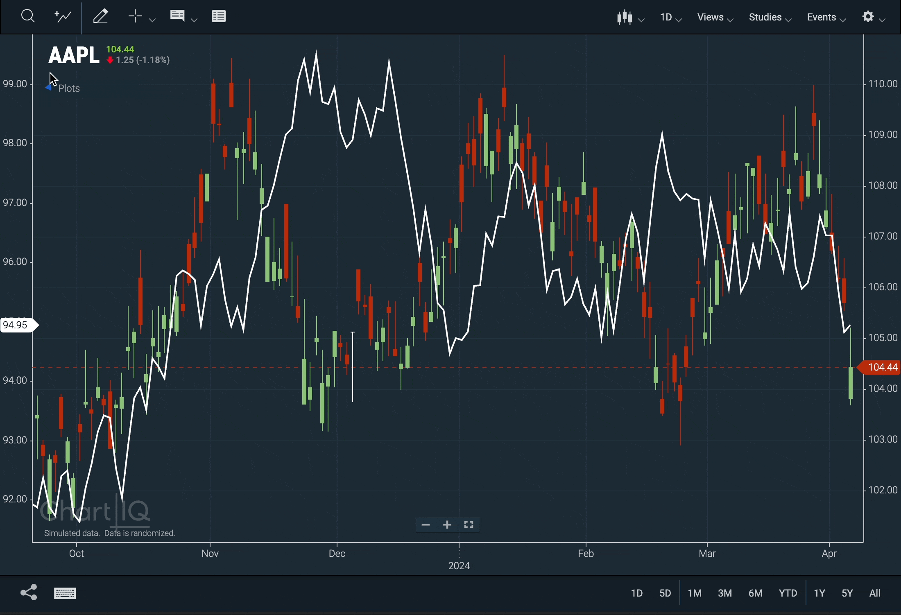This screenshot has width=901, height=615.
Task: Open the Events menu
Action: [x=826, y=17]
